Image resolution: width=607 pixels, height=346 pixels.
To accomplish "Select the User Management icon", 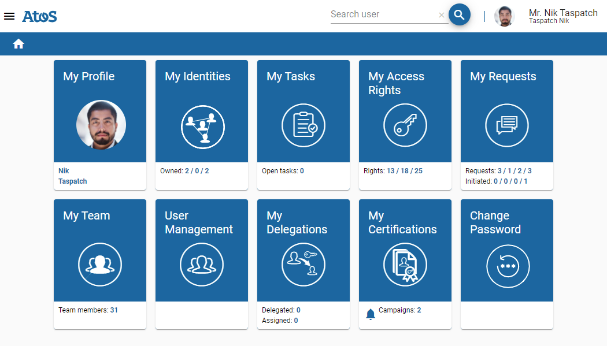I will coord(201,265).
